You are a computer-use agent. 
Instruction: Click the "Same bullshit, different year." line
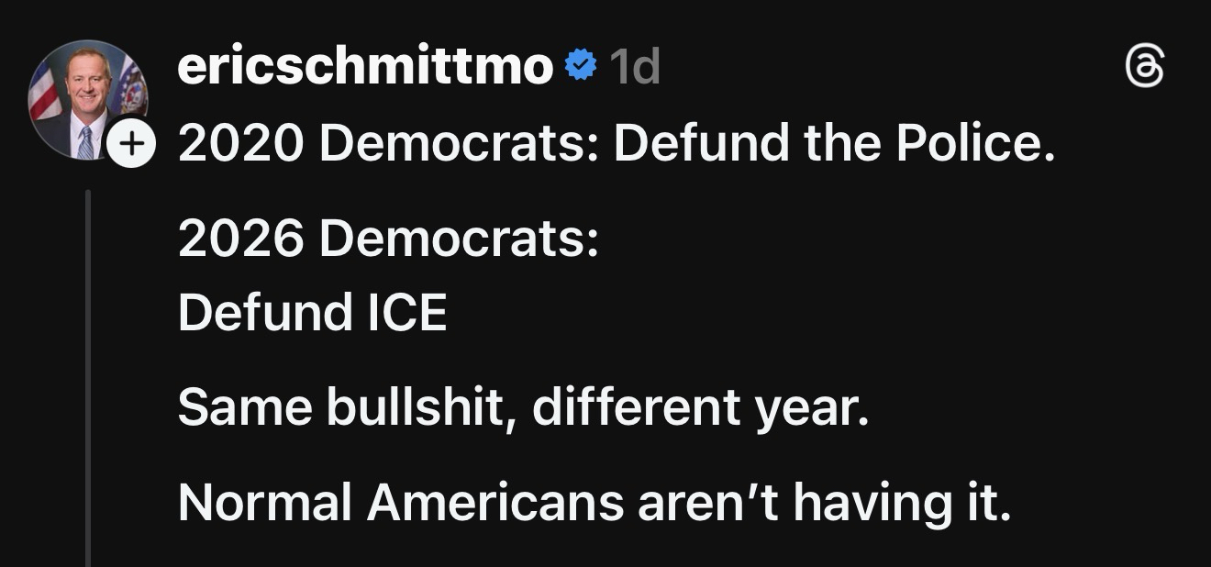(x=522, y=406)
